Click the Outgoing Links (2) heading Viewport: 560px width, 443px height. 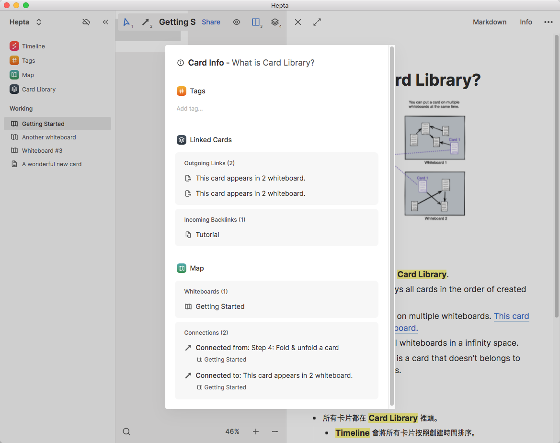(x=209, y=163)
